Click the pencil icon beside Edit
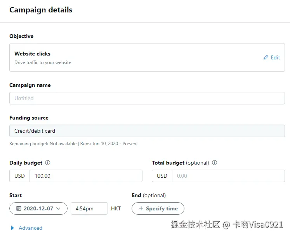Viewport: 290px width, 236px height. (x=266, y=57)
